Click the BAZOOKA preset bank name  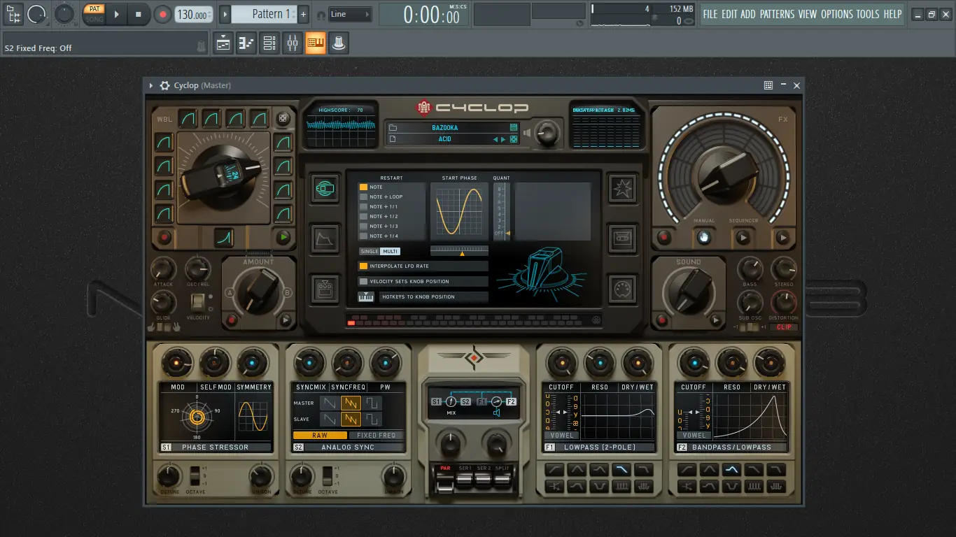(x=445, y=128)
